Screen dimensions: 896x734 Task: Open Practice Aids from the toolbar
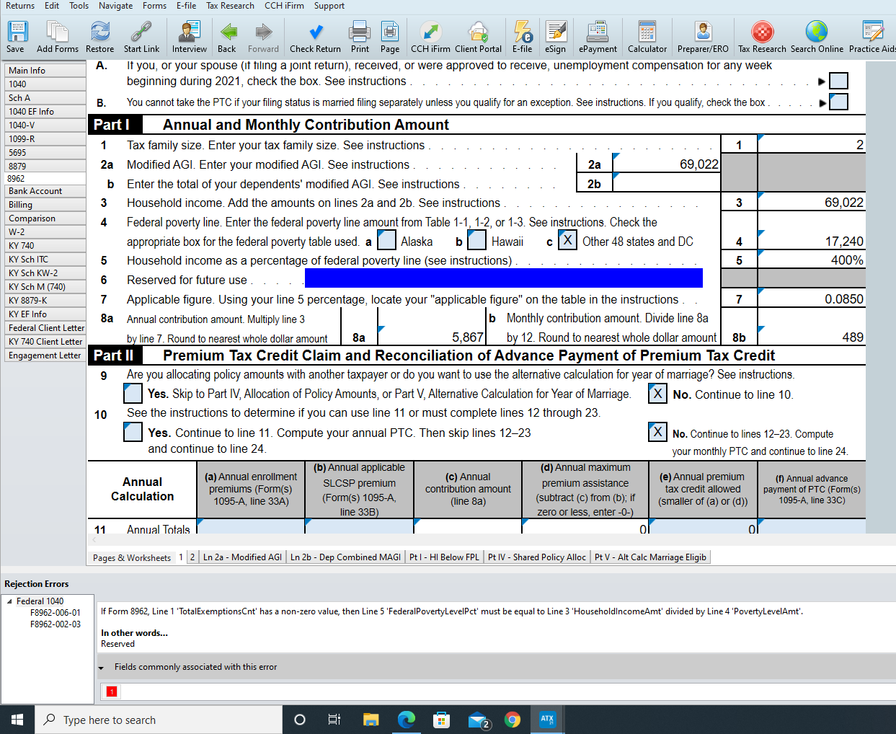click(x=872, y=37)
